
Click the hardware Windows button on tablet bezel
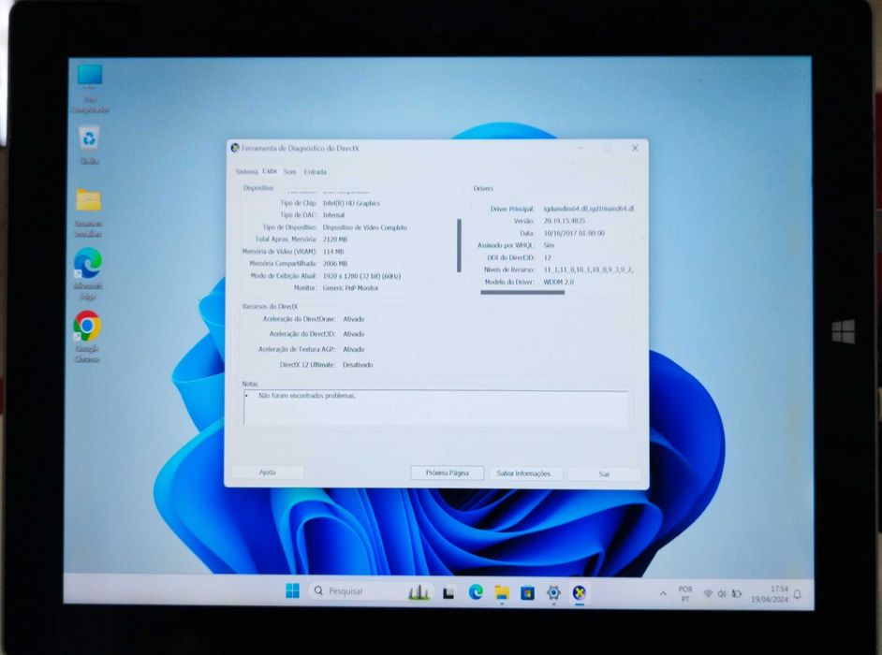click(x=844, y=331)
